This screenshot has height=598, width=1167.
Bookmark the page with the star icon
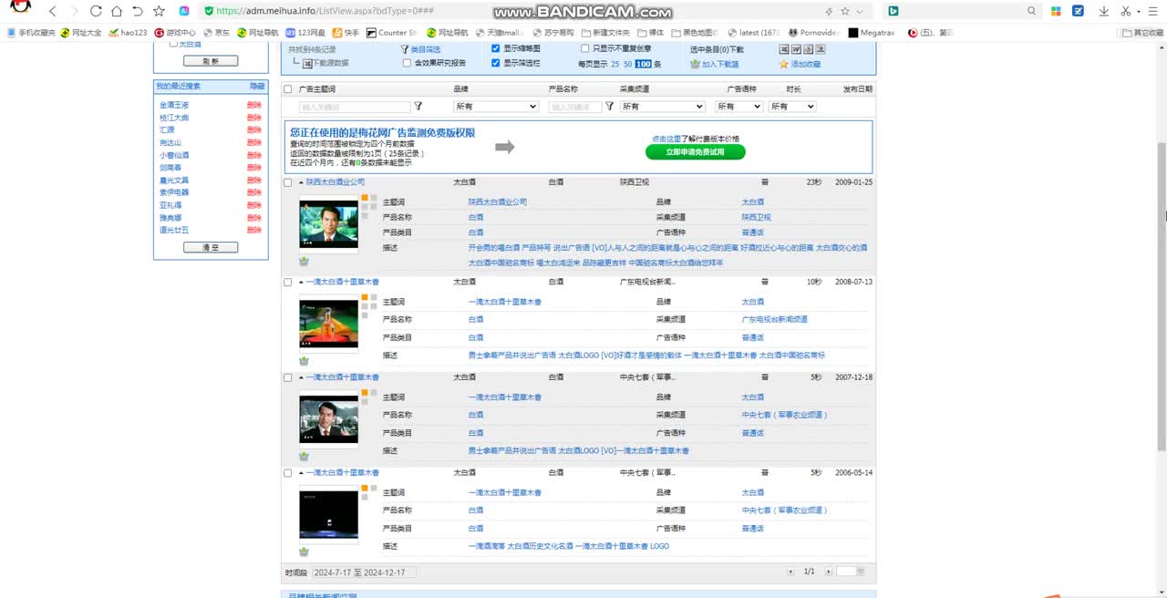click(160, 11)
